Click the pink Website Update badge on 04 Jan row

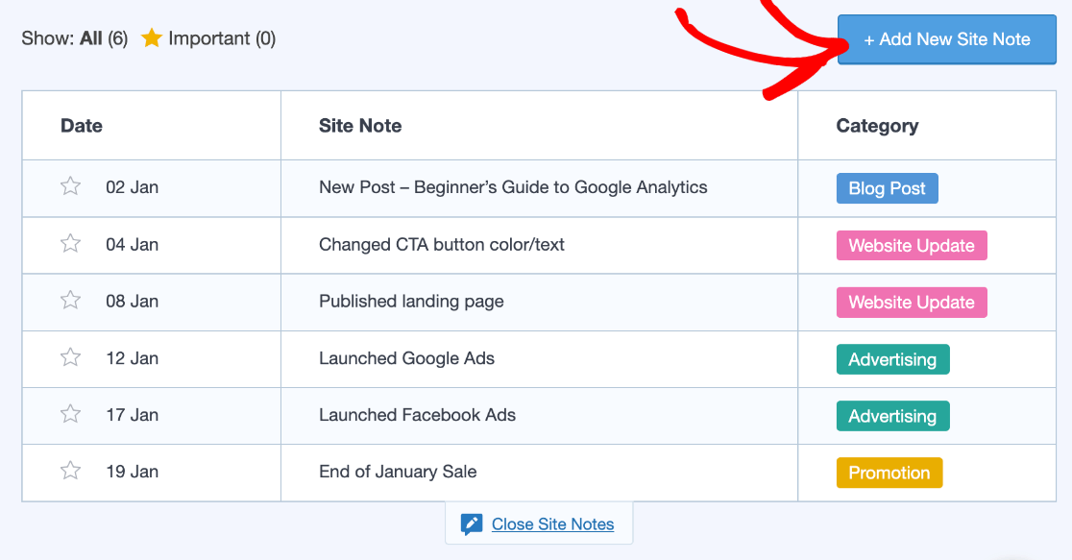911,245
